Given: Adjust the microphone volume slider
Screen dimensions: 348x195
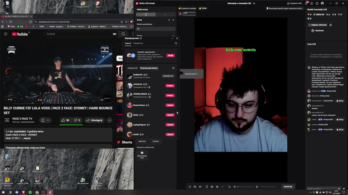Looking at the screenshot, I should [268, 187].
